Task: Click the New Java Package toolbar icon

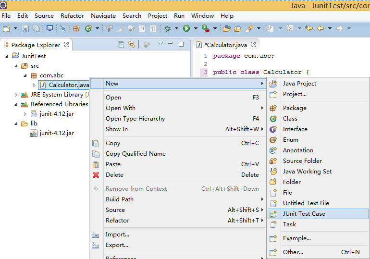Action: pos(77,28)
